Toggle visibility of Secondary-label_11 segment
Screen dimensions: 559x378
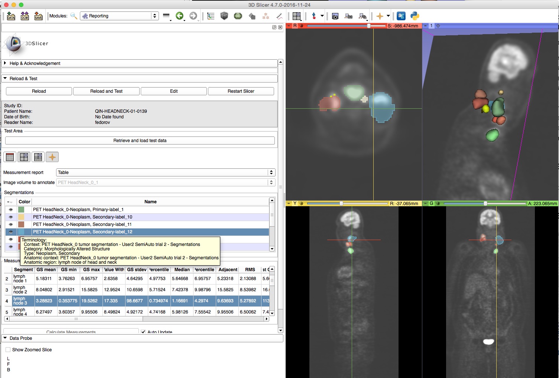(x=11, y=224)
